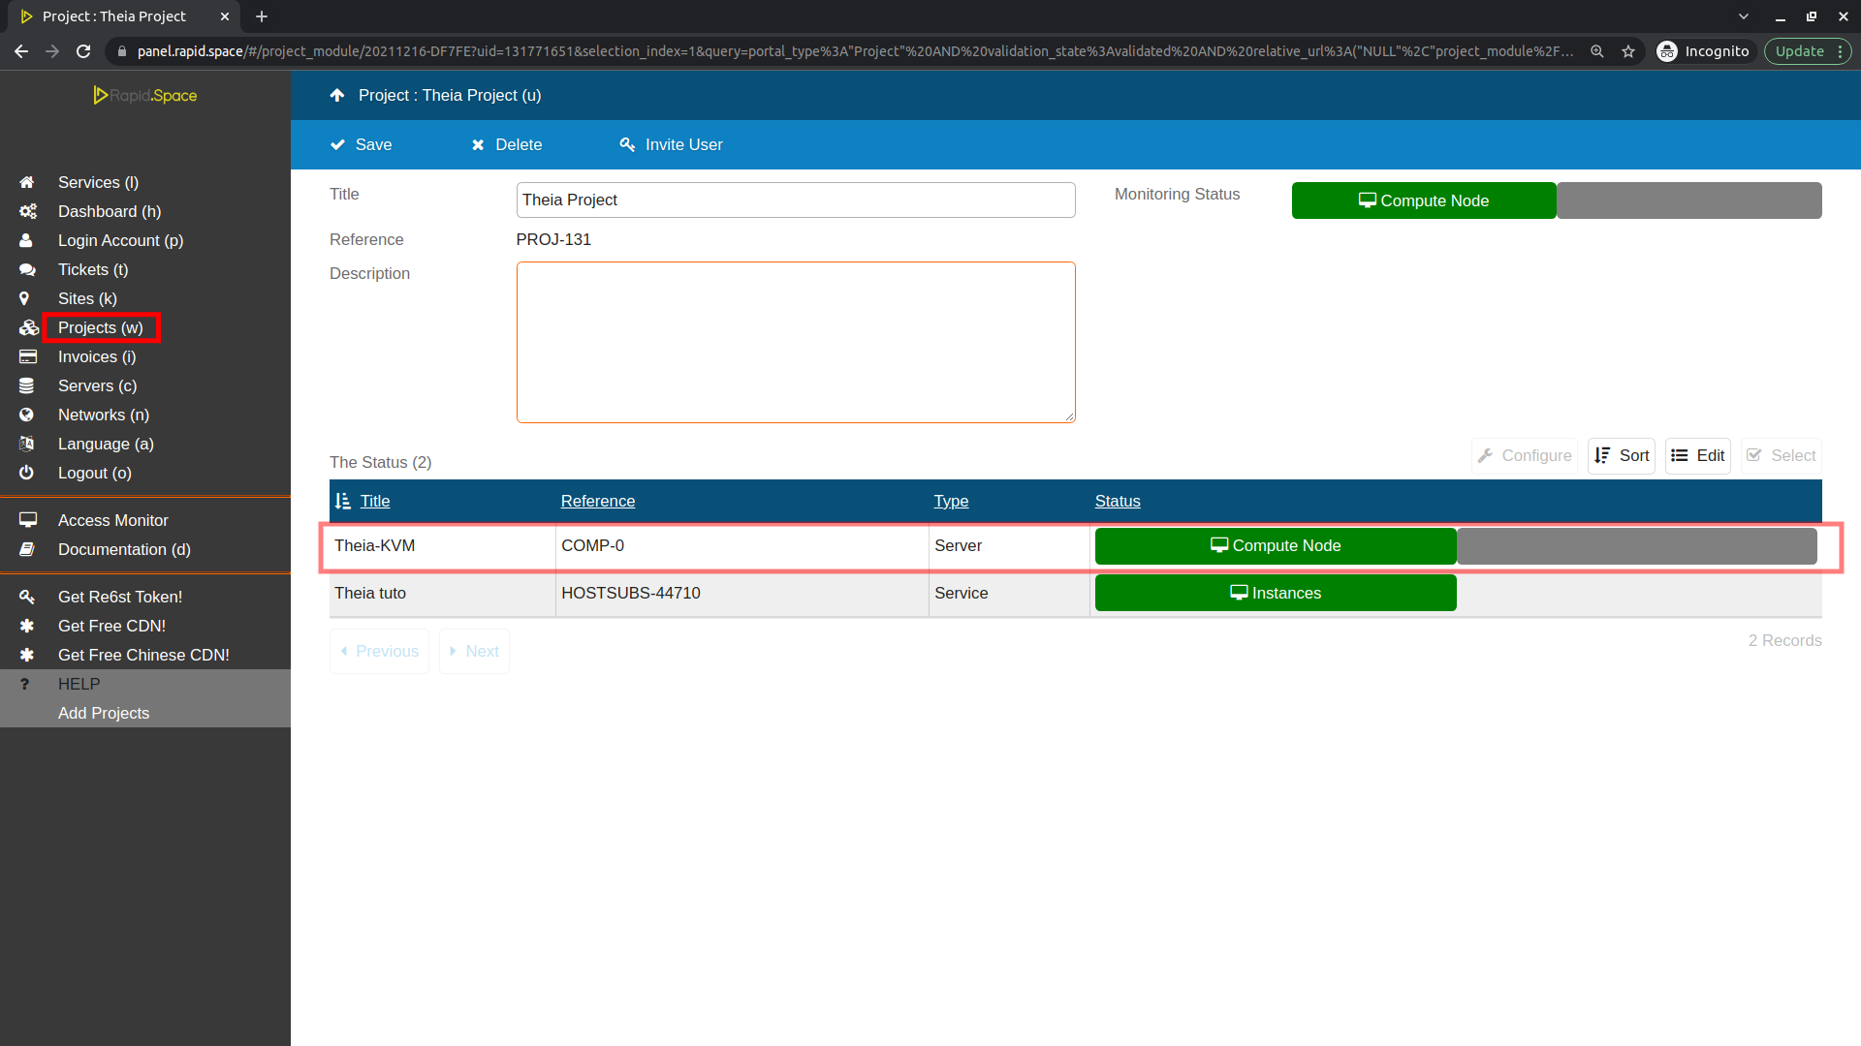
Task: Click the Reference column header link
Action: point(597,501)
